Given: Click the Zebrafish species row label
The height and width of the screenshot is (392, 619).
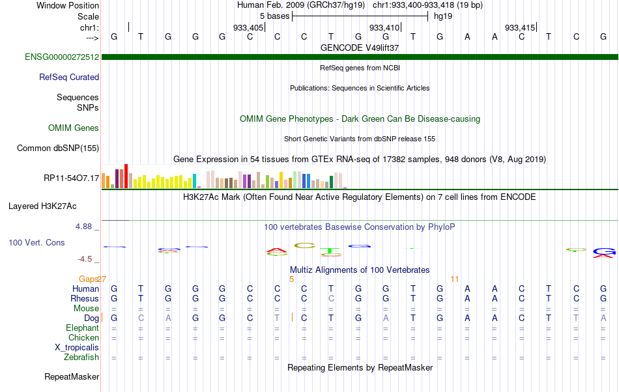Looking at the screenshot, I should [81, 357].
